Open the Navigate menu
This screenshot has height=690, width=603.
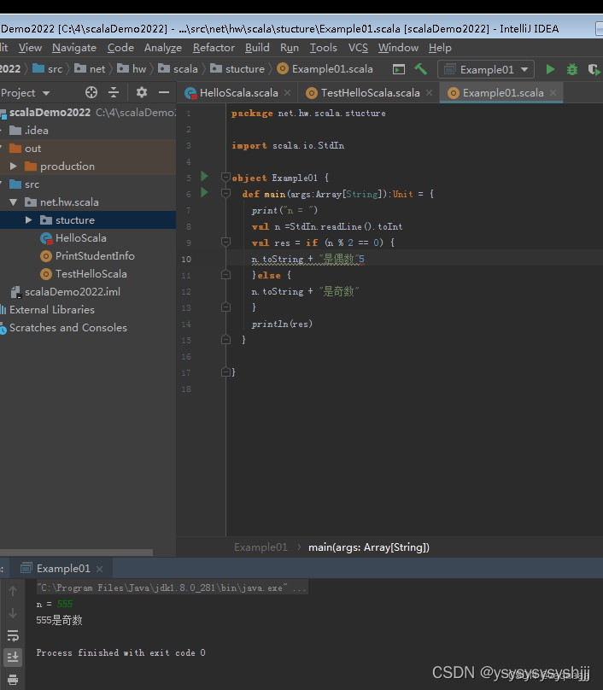click(74, 48)
